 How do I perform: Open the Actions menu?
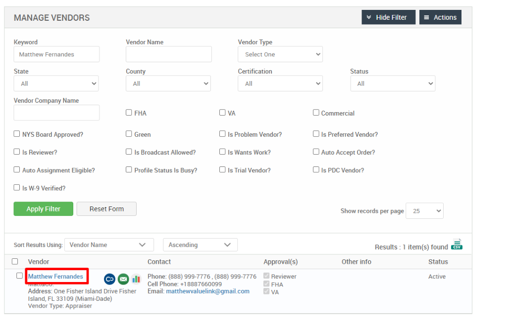(x=440, y=17)
